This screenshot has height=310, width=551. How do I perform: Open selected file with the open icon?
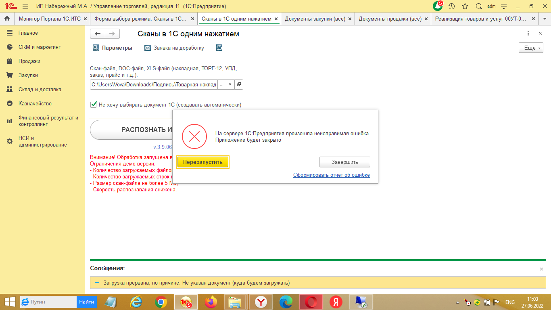(x=239, y=84)
